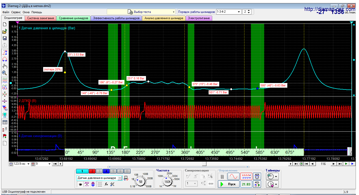Select the horizontal span measurement tool
359x195 pixels.
click(x=4, y=59)
